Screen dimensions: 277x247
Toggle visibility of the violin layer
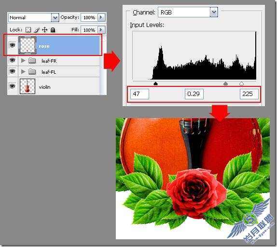pos(12,86)
